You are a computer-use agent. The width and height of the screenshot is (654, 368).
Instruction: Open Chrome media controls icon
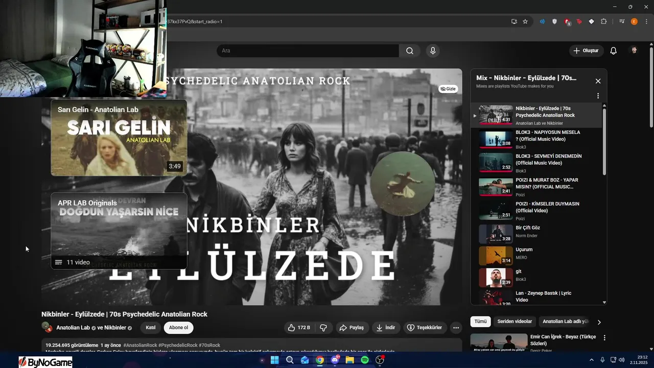[x=622, y=21]
